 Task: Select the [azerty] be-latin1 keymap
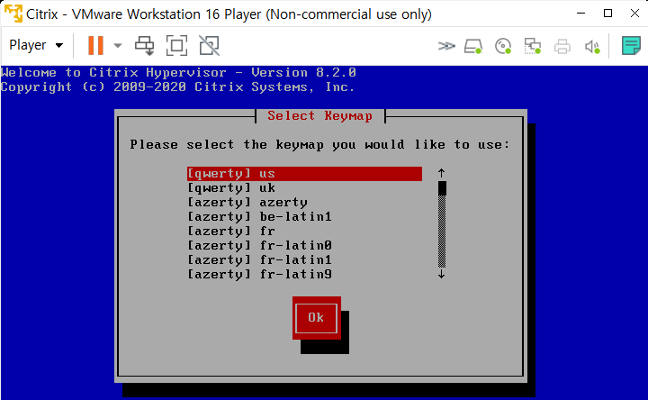click(x=304, y=217)
